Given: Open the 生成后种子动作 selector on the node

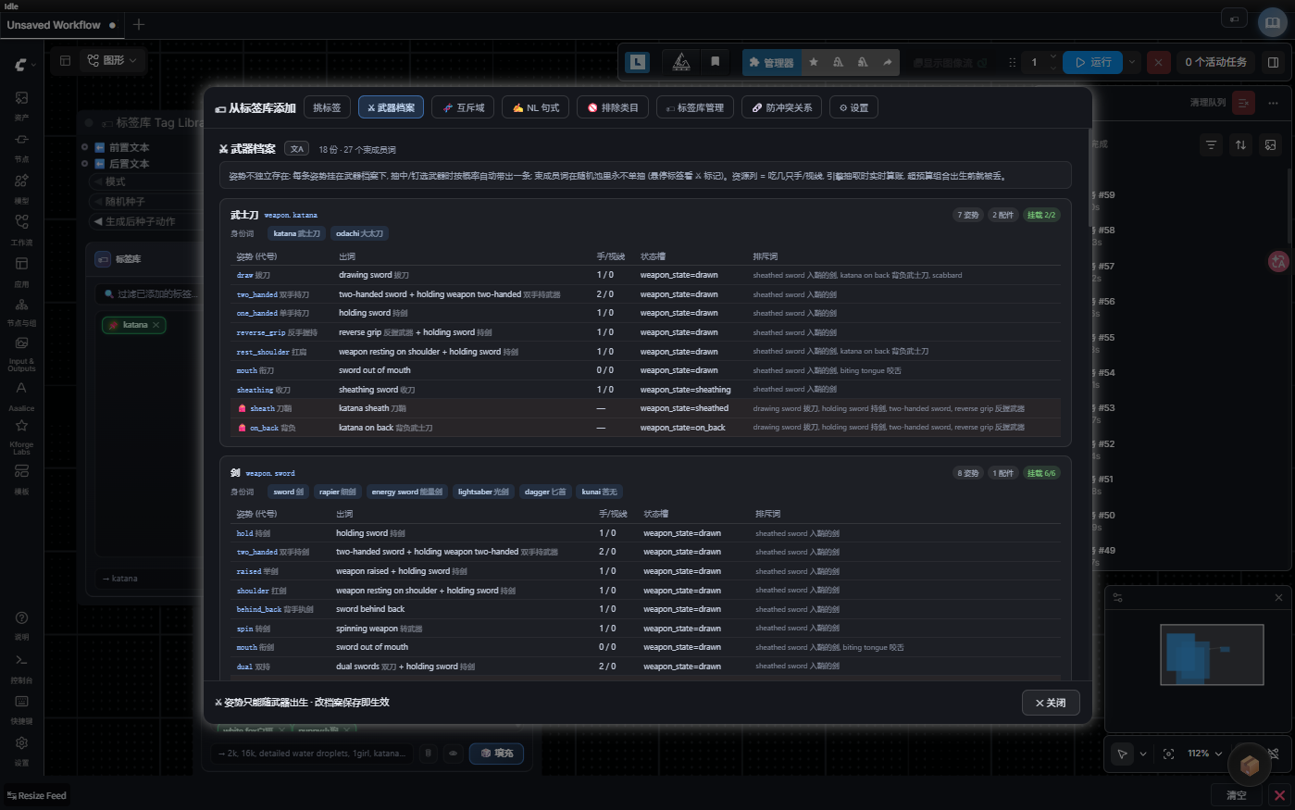Looking at the screenshot, I should pos(146,221).
